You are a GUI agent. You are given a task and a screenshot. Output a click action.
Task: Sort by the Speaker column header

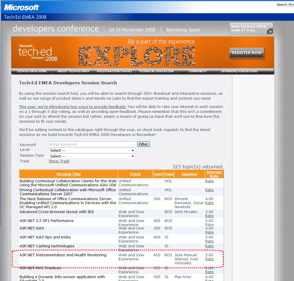[x=189, y=174]
